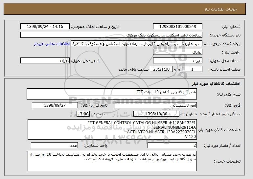
Task: Click the need date field 1398/09/27
Action: click(x=55, y=105)
